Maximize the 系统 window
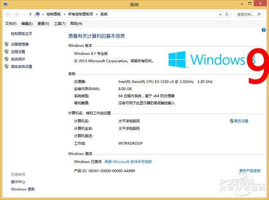The height and width of the screenshot is (200, 269). click(250, 4)
